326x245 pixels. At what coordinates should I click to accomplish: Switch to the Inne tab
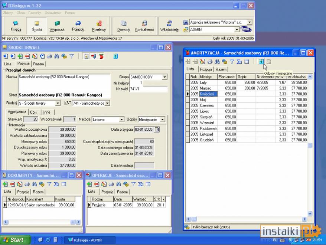point(47,112)
